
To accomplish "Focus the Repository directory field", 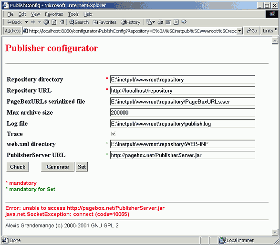I will (x=183, y=79).
